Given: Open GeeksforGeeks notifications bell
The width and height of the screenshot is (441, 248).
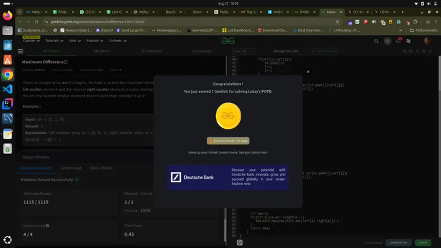Looking at the screenshot, I should [398, 41].
